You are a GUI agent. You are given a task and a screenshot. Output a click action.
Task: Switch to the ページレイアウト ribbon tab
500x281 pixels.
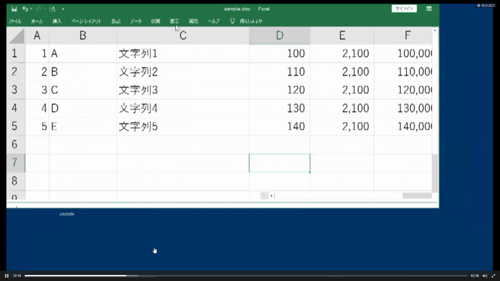[x=86, y=21]
